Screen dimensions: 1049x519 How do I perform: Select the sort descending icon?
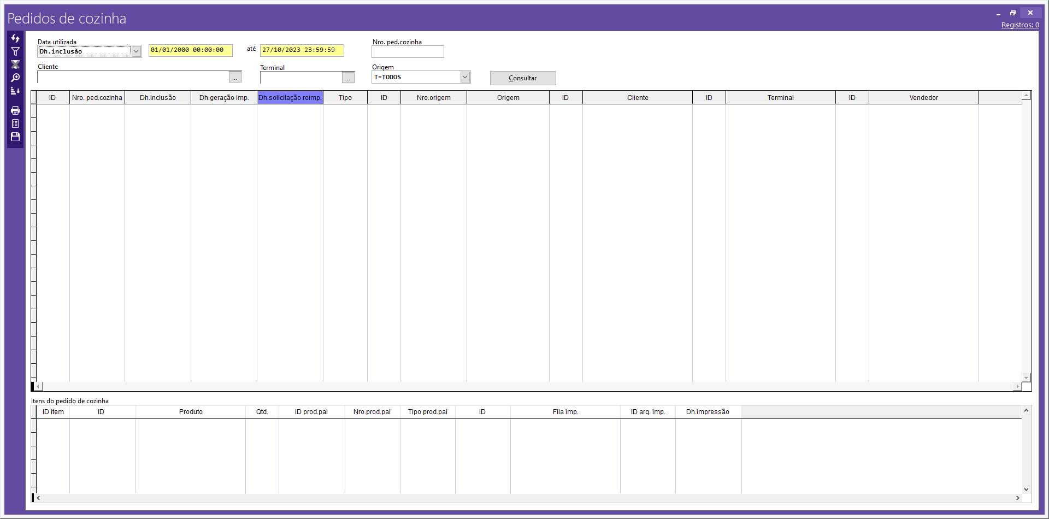[15, 91]
